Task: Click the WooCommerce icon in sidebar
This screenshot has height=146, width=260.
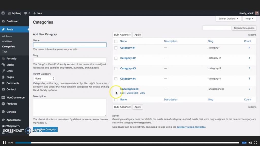Action: 3,98
